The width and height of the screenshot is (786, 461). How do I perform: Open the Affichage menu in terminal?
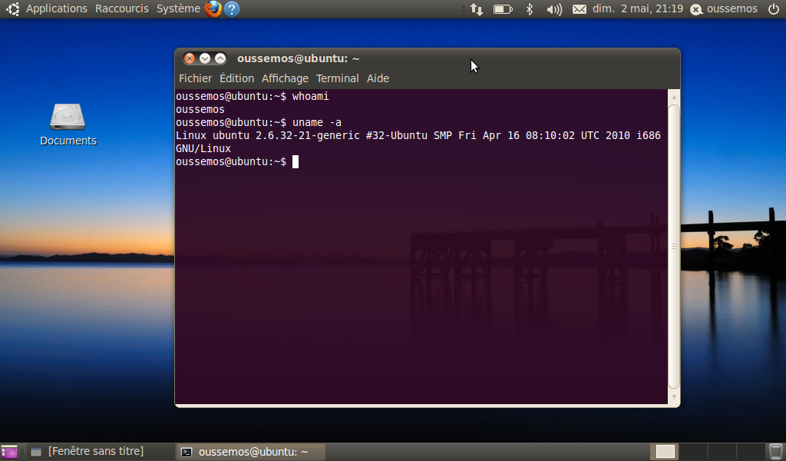coord(285,78)
